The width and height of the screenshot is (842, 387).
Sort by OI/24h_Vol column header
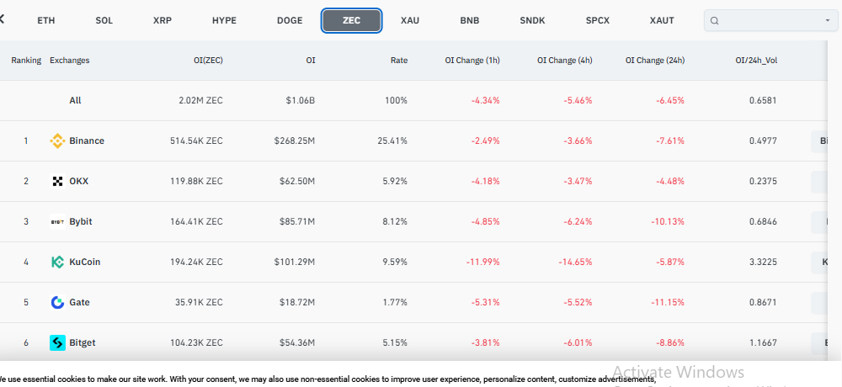click(756, 60)
